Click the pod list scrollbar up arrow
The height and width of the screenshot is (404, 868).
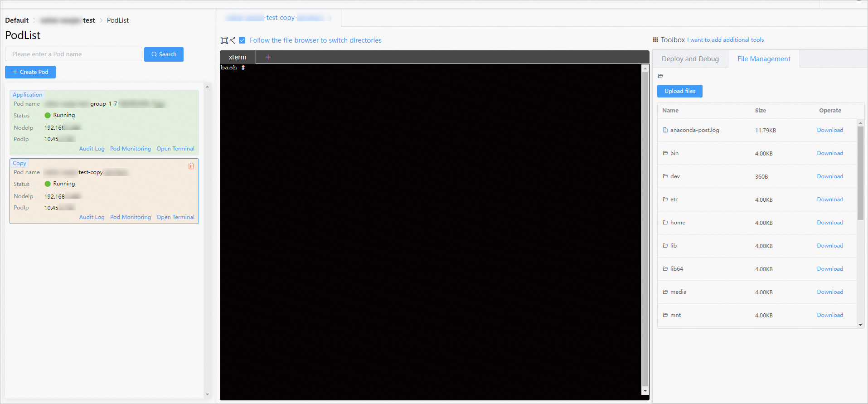pyautogui.click(x=207, y=87)
